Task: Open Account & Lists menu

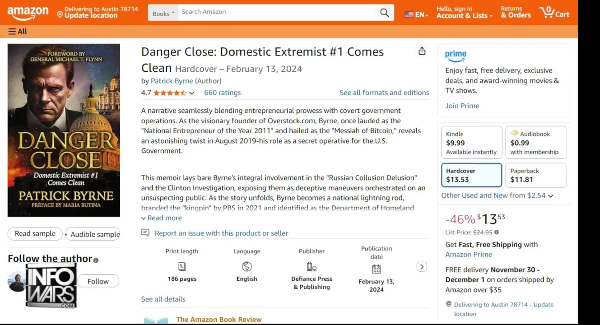Action: (464, 12)
